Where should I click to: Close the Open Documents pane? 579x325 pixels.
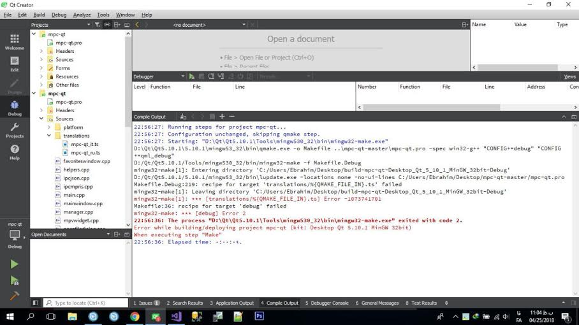tap(127, 235)
